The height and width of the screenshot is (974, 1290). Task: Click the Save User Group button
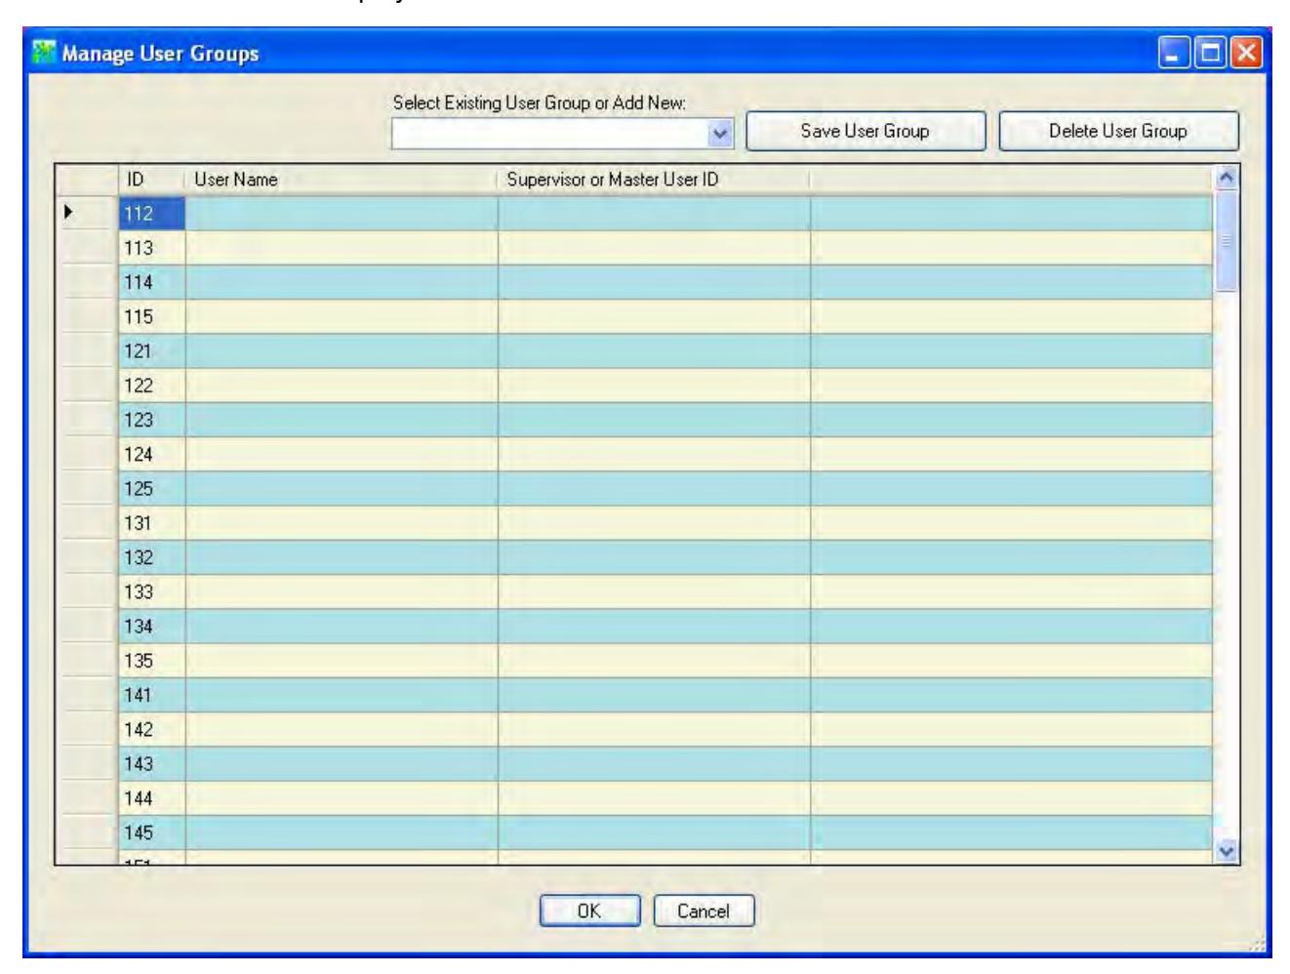pyautogui.click(x=865, y=131)
